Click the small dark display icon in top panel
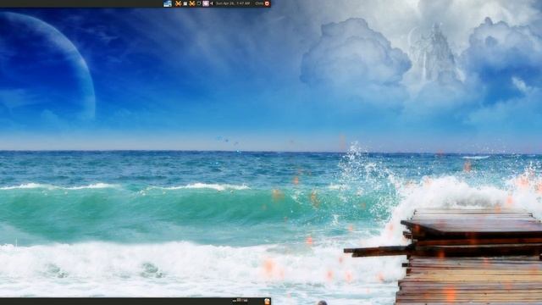The width and height of the screenshot is (542, 305). point(199,3)
